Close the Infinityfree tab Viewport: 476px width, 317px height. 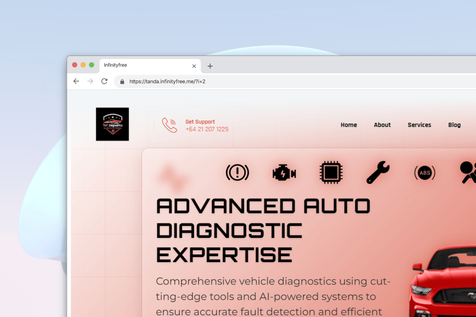pyautogui.click(x=194, y=66)
